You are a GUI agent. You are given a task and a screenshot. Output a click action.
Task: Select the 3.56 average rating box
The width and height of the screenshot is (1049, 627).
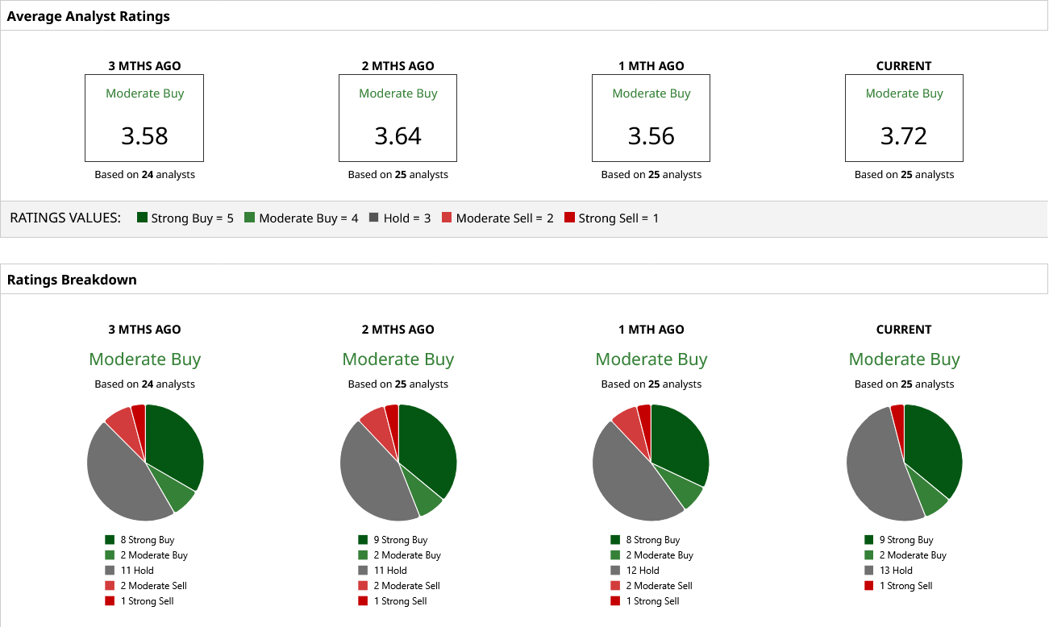(x=651, y=118)
